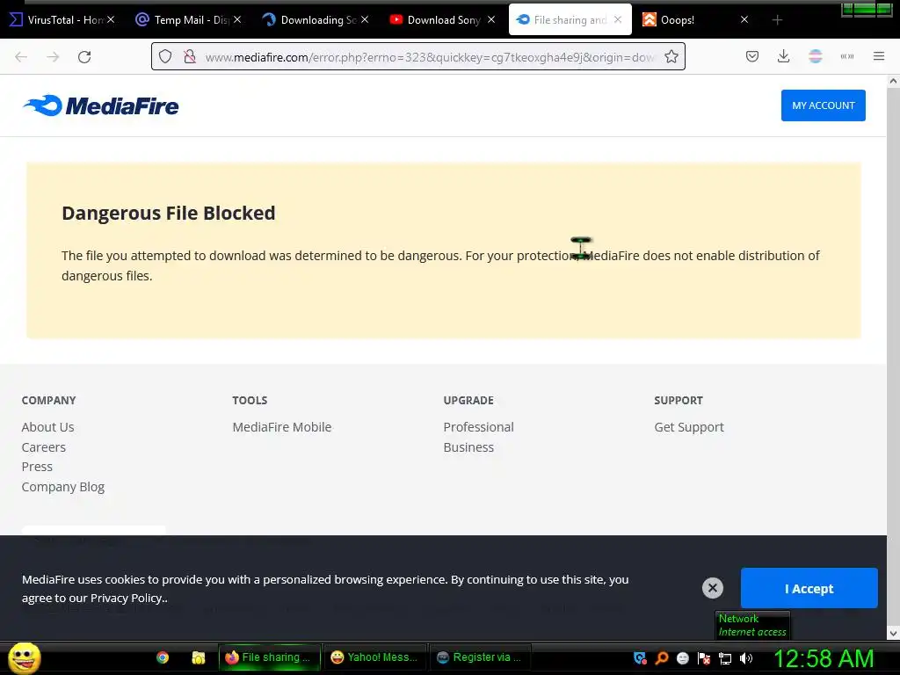Viewport: 900px width, 675px height.
Task: Open the smiley Start button
Action: click(24, 657)
